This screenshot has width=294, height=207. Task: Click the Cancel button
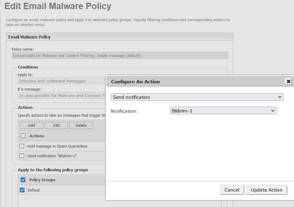point(232,190)
